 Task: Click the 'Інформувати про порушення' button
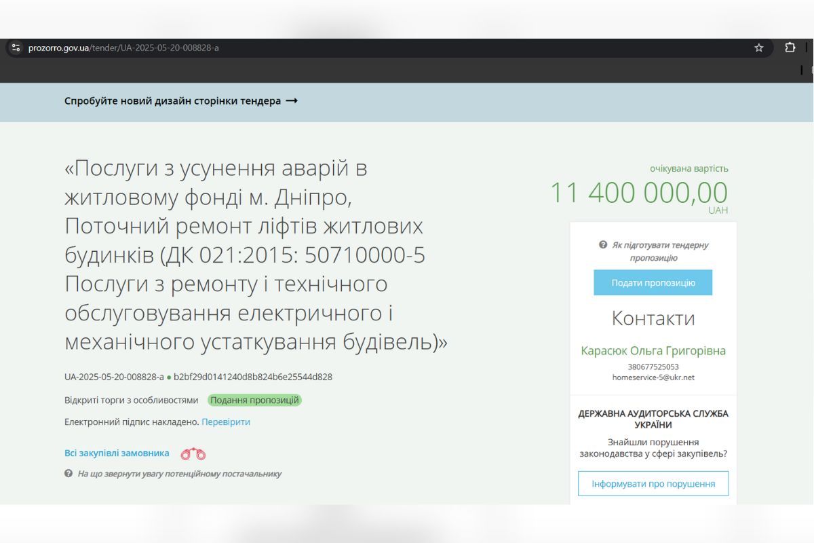653,484
